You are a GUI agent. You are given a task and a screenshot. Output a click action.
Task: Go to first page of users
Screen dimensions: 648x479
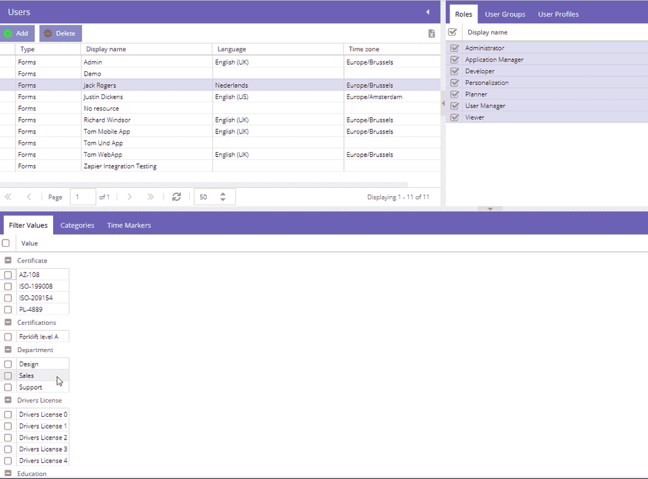pyautogui.click(x=8, y=197)
